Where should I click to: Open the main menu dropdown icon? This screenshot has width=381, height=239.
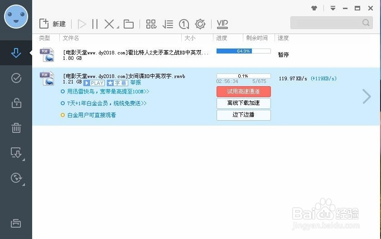(x=333, y=8)
